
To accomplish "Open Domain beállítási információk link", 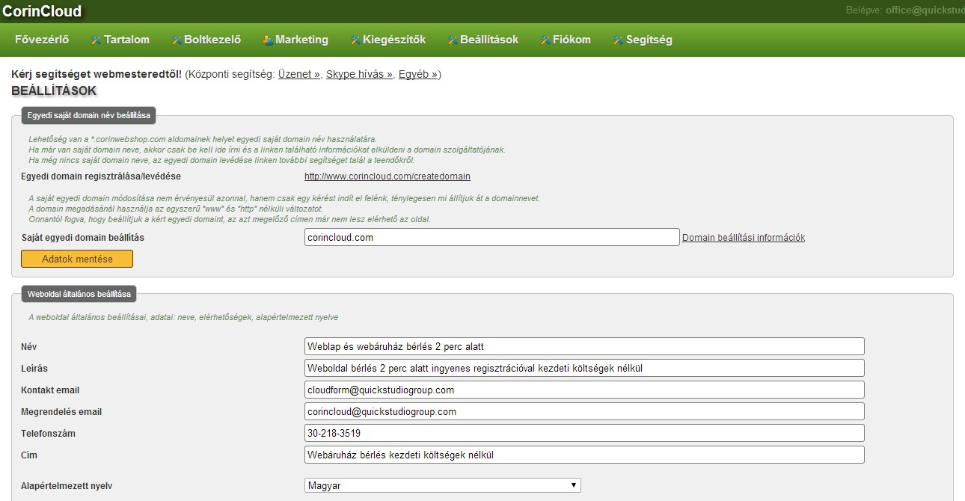I will pos(744,238).
